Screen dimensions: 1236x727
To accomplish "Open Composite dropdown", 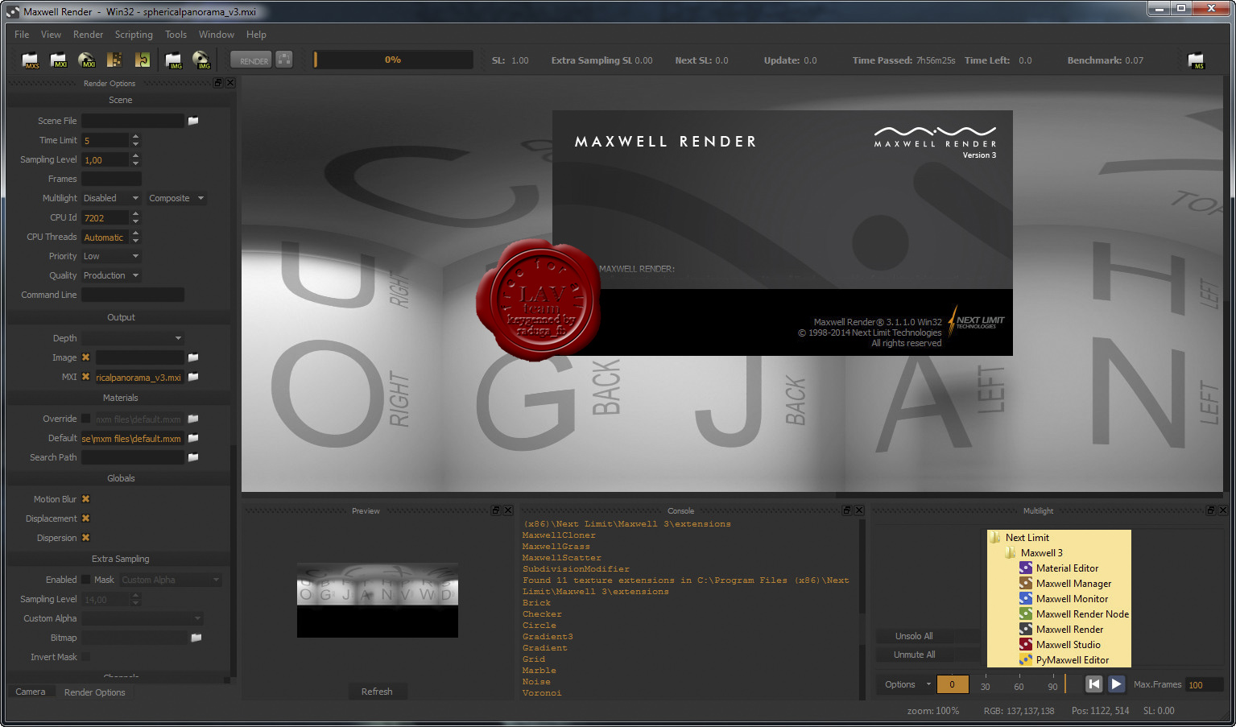I will (176, 198).
